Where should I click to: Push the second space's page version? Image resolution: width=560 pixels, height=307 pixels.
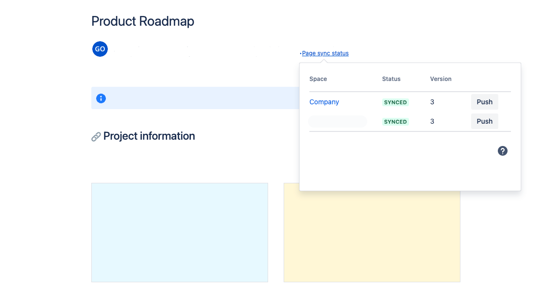(x=484, y=121)
